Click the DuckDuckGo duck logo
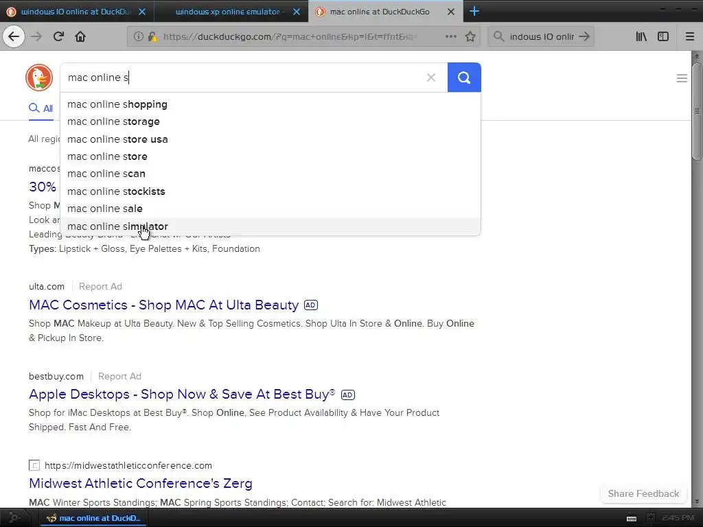 tap(39, 78)
